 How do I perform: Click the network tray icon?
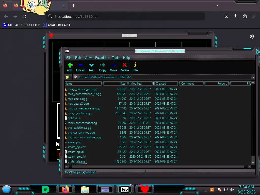(226, 189)
